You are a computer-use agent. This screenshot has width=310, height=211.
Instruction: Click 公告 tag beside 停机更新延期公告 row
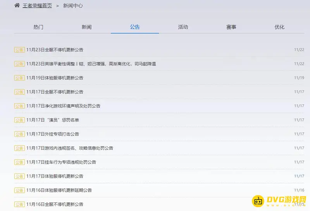pos(19,190)
